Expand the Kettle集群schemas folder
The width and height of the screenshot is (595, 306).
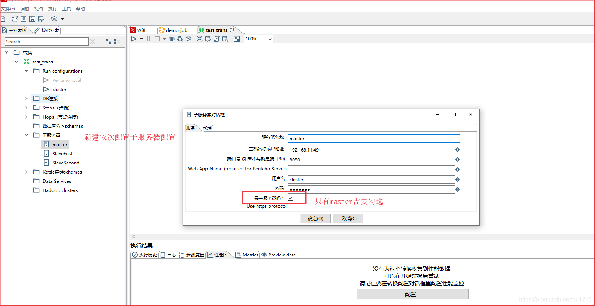pos(26,172)
